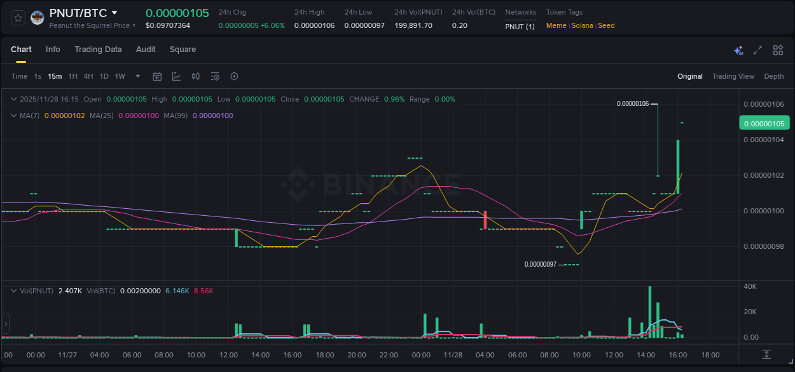Select the chart style line icon
The width and height of the screenshot is (795, 372).
click(176, 76)
